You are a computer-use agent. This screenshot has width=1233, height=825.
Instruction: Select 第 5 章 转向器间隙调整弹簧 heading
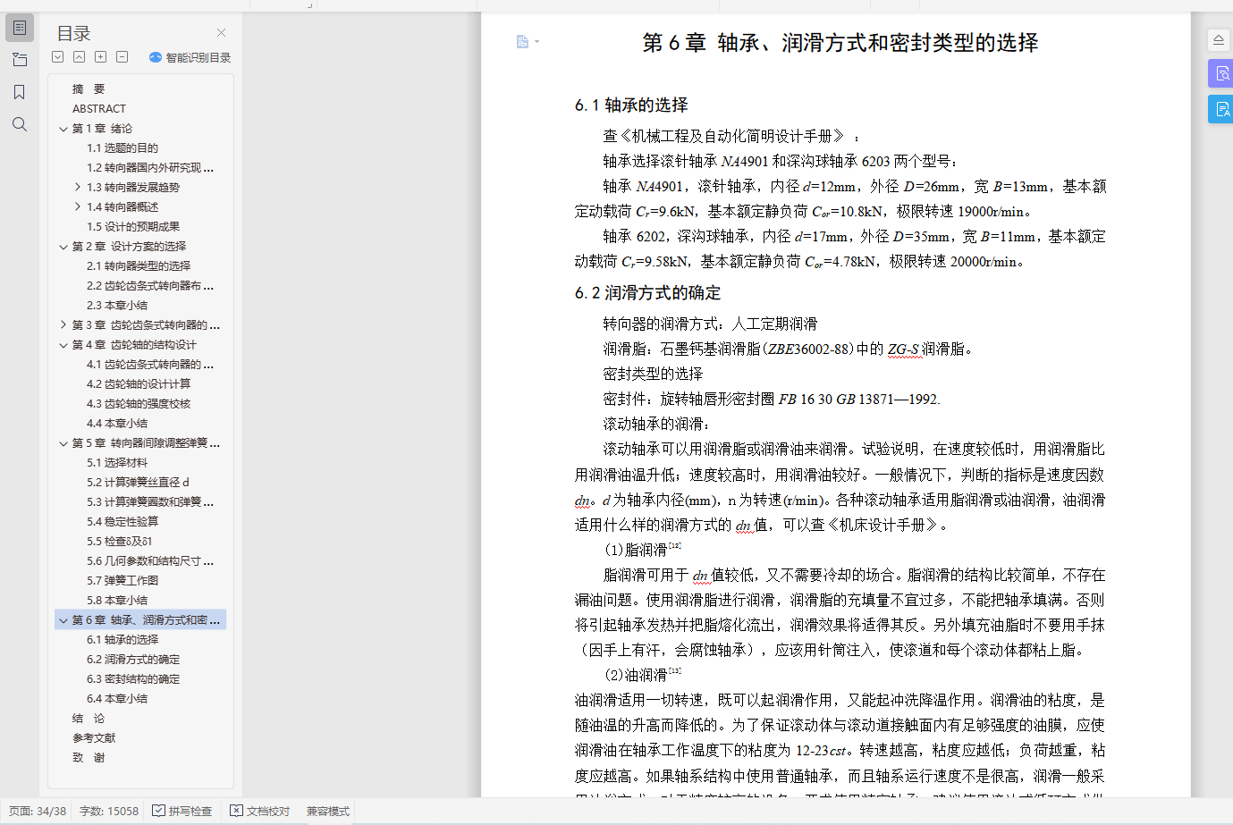[146, 443]
